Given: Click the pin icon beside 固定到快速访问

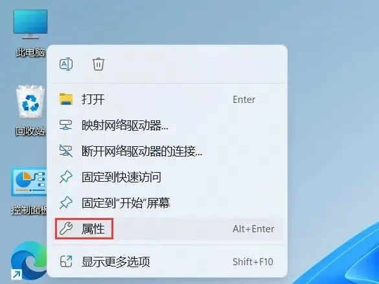Looking at the screenshot, I should click(x=65, y=177).
